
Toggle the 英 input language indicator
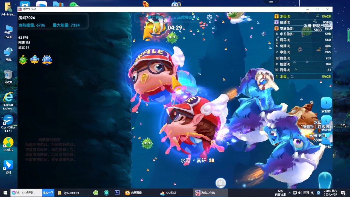point(312,193)
